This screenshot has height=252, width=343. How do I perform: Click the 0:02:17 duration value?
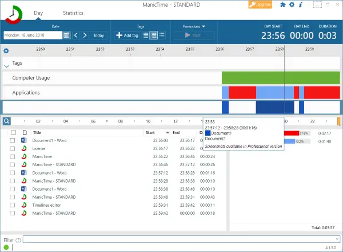click(x=325, y=133)
